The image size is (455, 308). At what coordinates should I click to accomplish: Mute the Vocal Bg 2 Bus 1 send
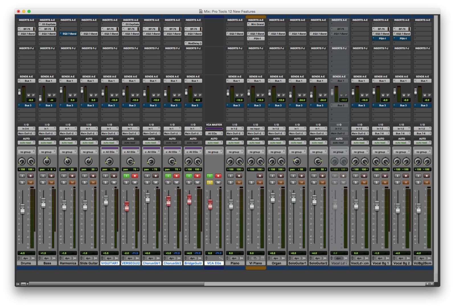(404, 95)
